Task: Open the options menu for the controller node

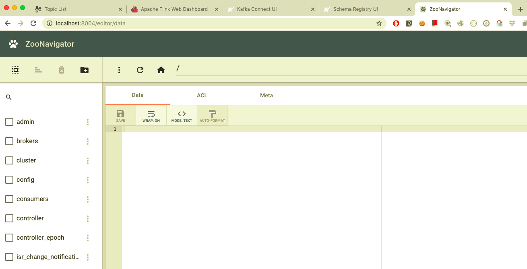Action: pyautogui.click(x=88, y=219)
